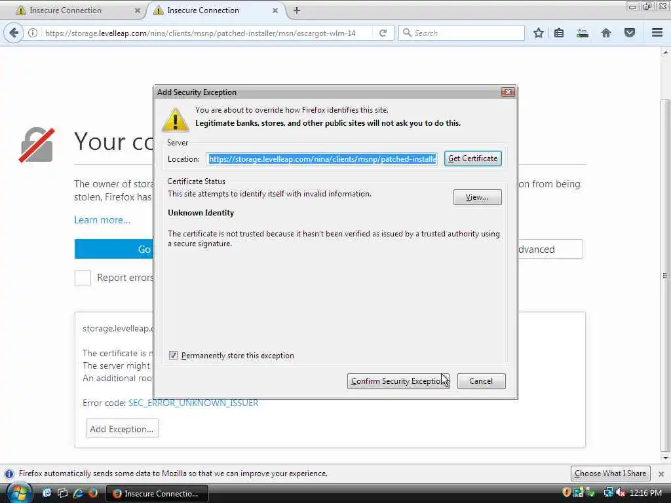Screen dimensions: 671x503
Task: Toggle the Report errors checkbox
Action: [x=83, y=278]
